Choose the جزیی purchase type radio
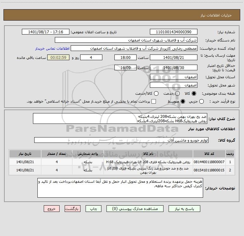Image resolution: width=244 pixels, height=236 pixels. (x=202, y=101)
